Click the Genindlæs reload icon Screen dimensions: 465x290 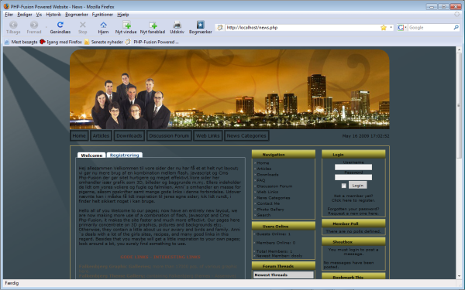(60, 25)
